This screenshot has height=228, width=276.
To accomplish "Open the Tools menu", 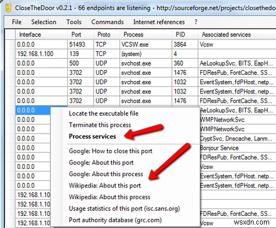I will (74, 22).
